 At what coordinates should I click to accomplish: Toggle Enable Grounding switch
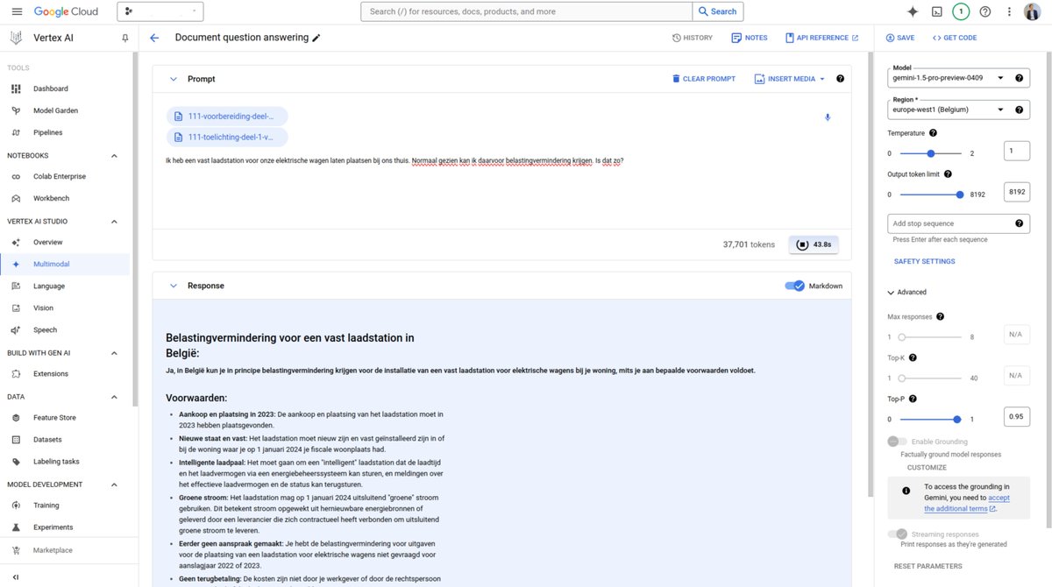(x=897, y=442)
